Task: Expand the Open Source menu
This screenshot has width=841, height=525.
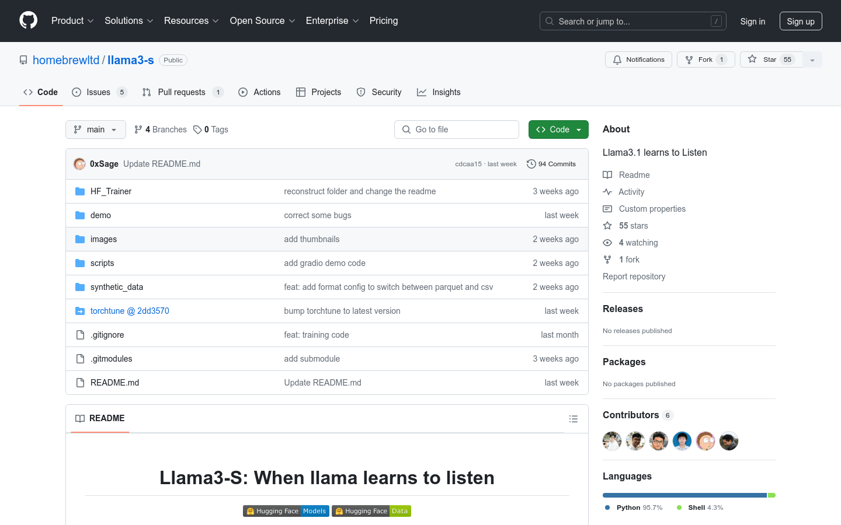Action: [x=263, y=21]
